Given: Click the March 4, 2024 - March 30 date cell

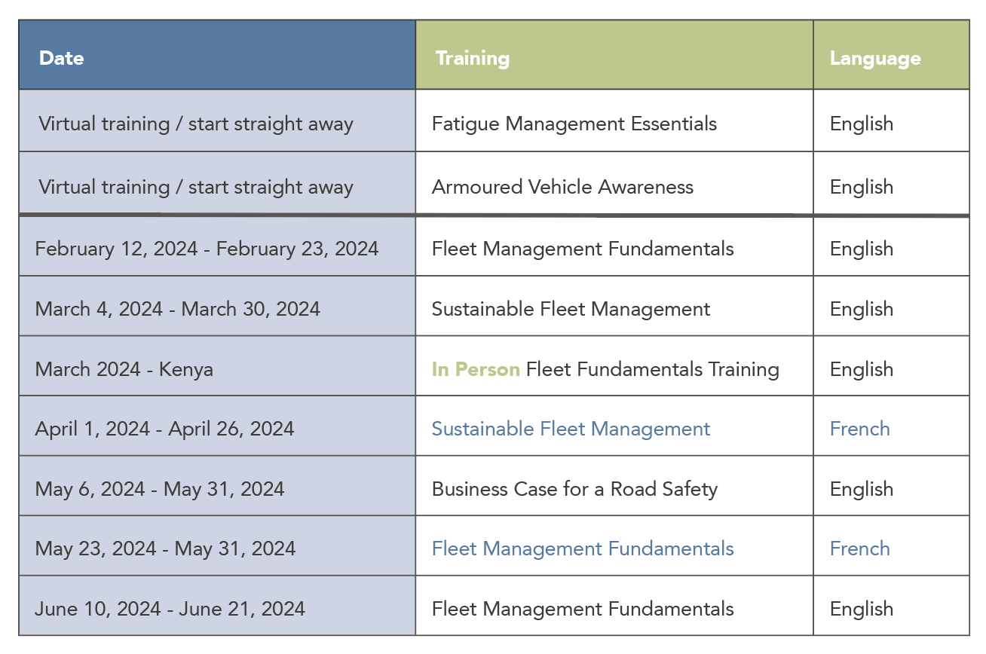Looking at the screenshot, I should 217,309.
